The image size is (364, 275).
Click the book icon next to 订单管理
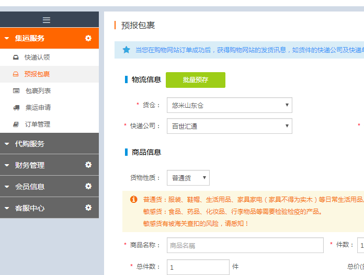tap(16, 124)
